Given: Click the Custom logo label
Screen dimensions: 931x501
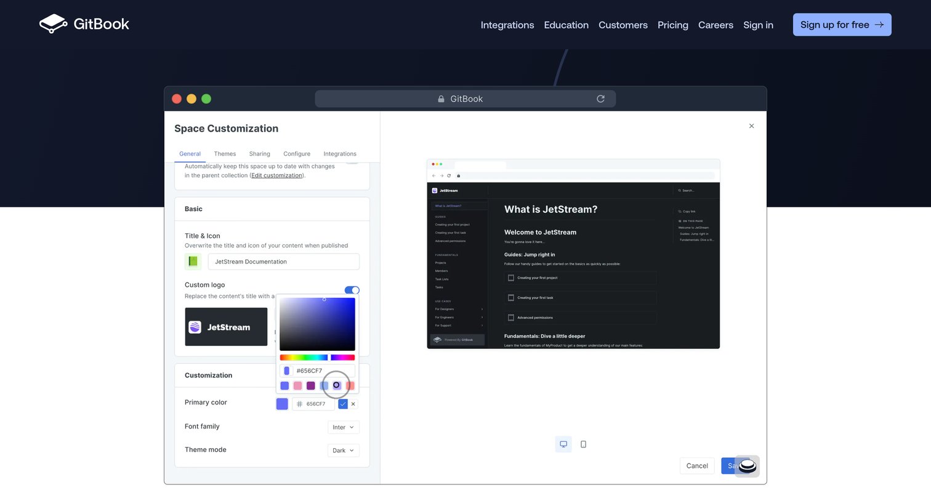Looking at the screenshot, I should pyautogui.click(x=205, y=285).
